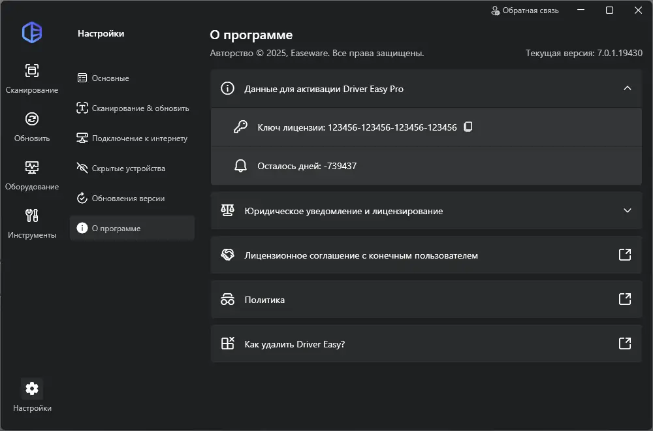The height and width of the screenshot is (431, 653).
Task: Open the Оборудование section
Action: [31, 174]
